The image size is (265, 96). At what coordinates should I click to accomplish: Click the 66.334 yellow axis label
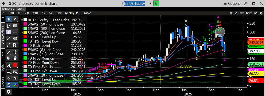click(256, 73)
